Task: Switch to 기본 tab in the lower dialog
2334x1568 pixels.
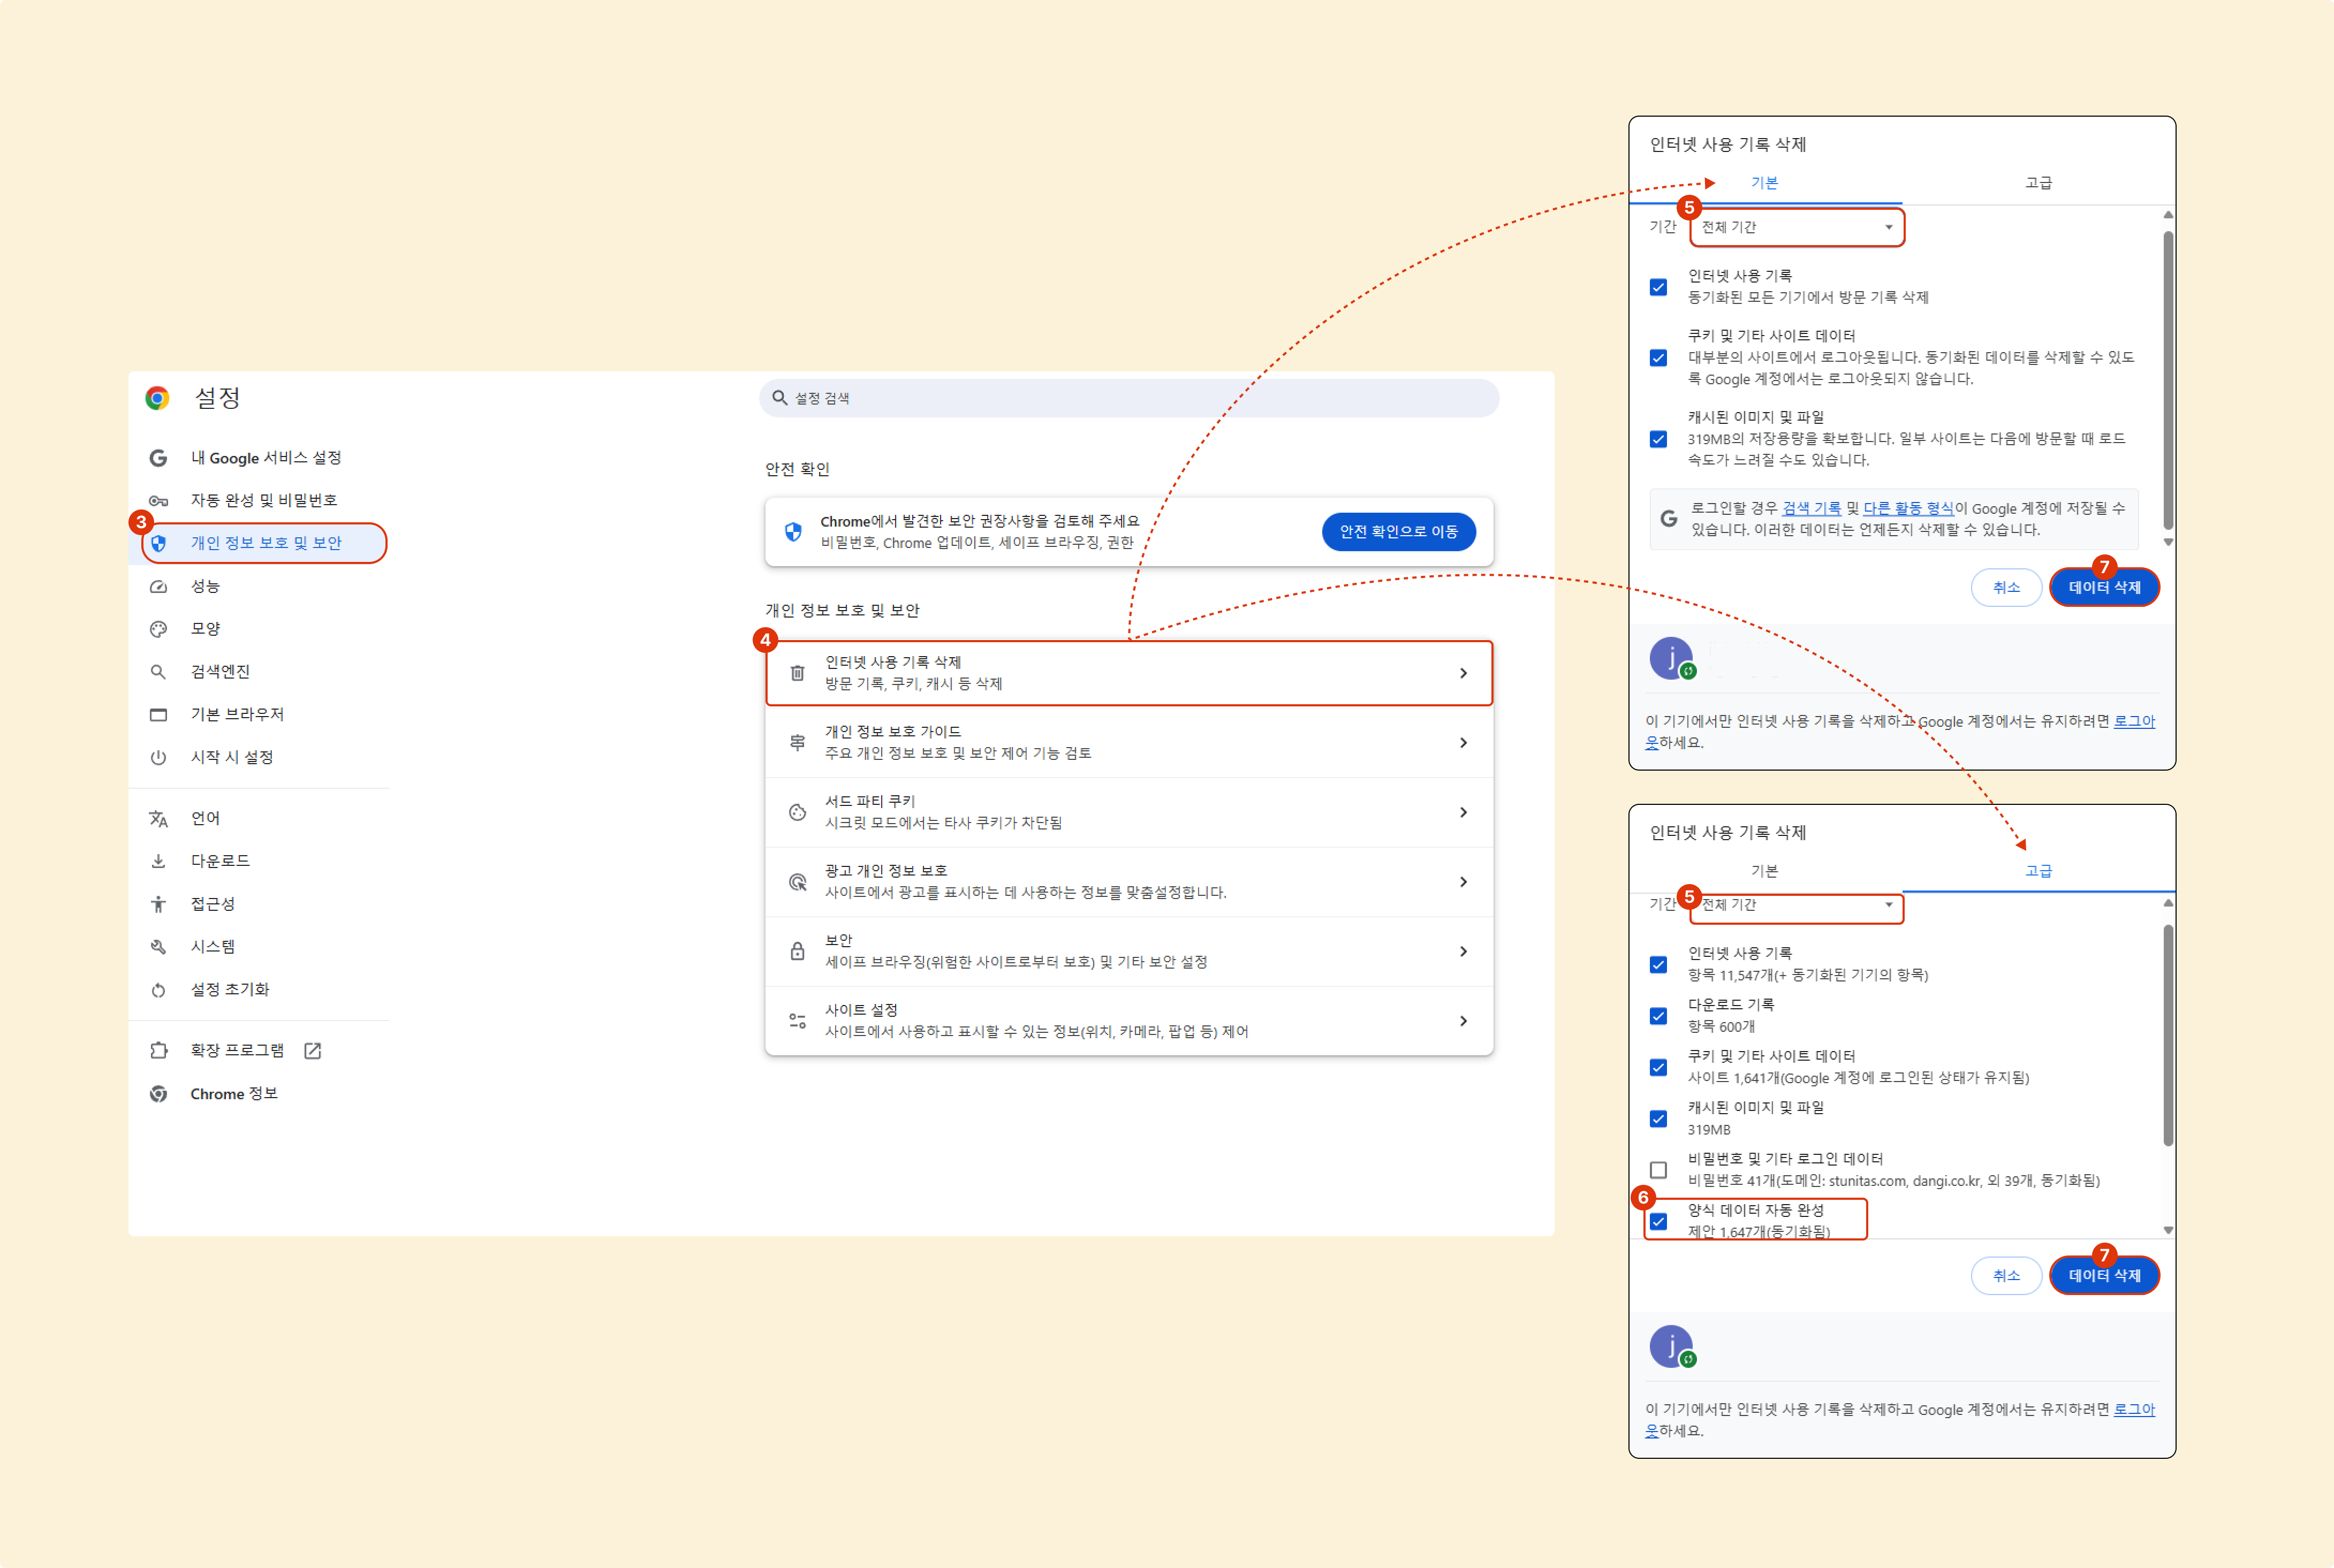Action: 1764,871
